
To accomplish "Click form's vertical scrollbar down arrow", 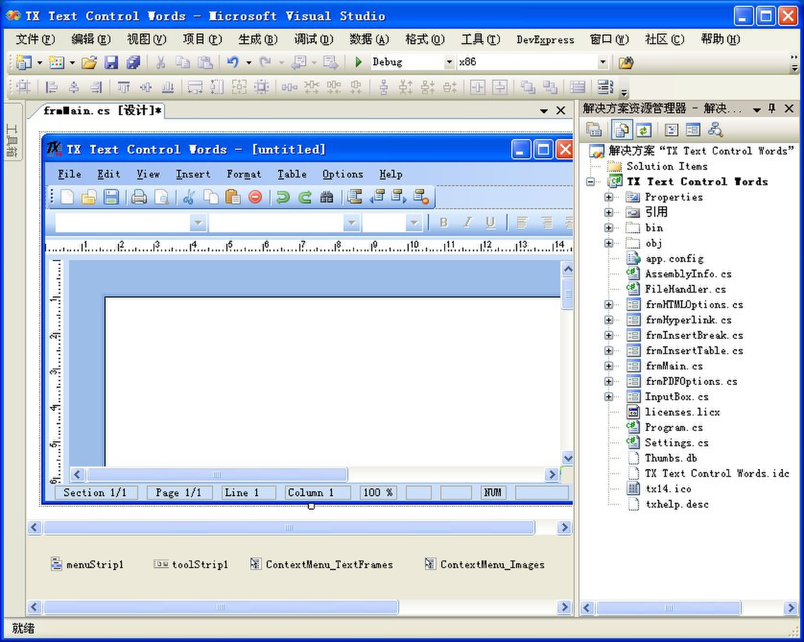I will pos(568,458).
